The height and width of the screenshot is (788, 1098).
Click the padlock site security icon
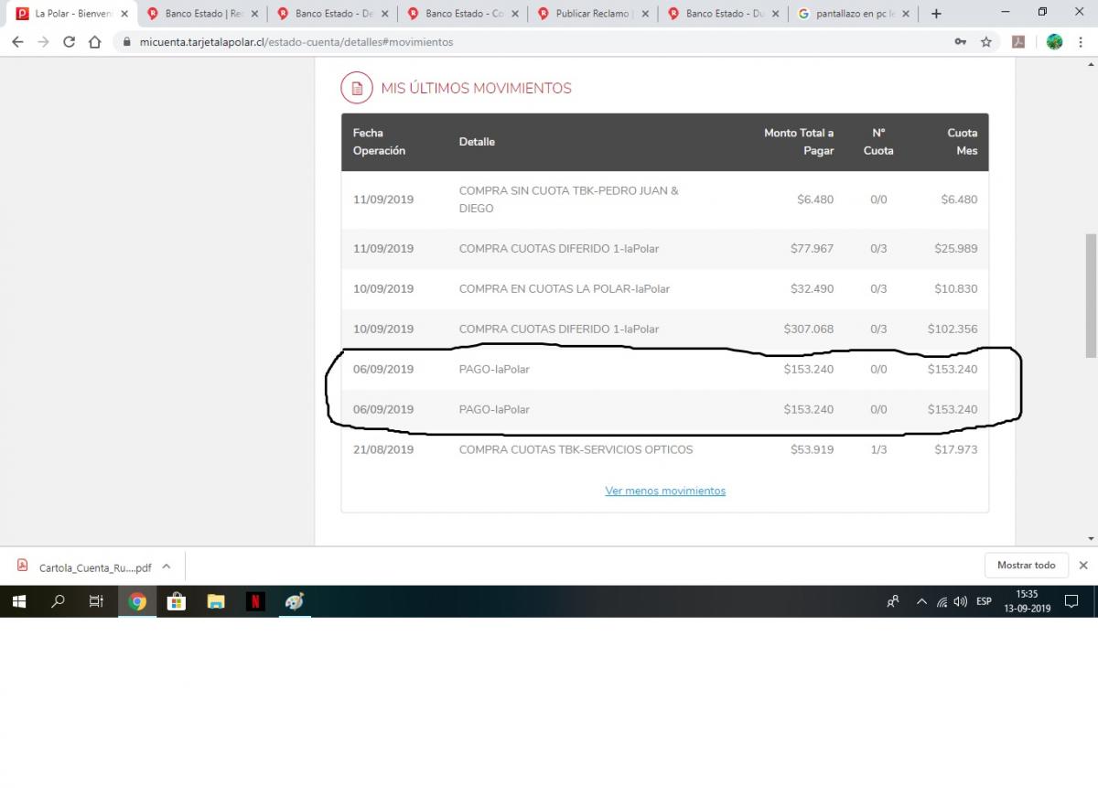(x=126, y=42)
